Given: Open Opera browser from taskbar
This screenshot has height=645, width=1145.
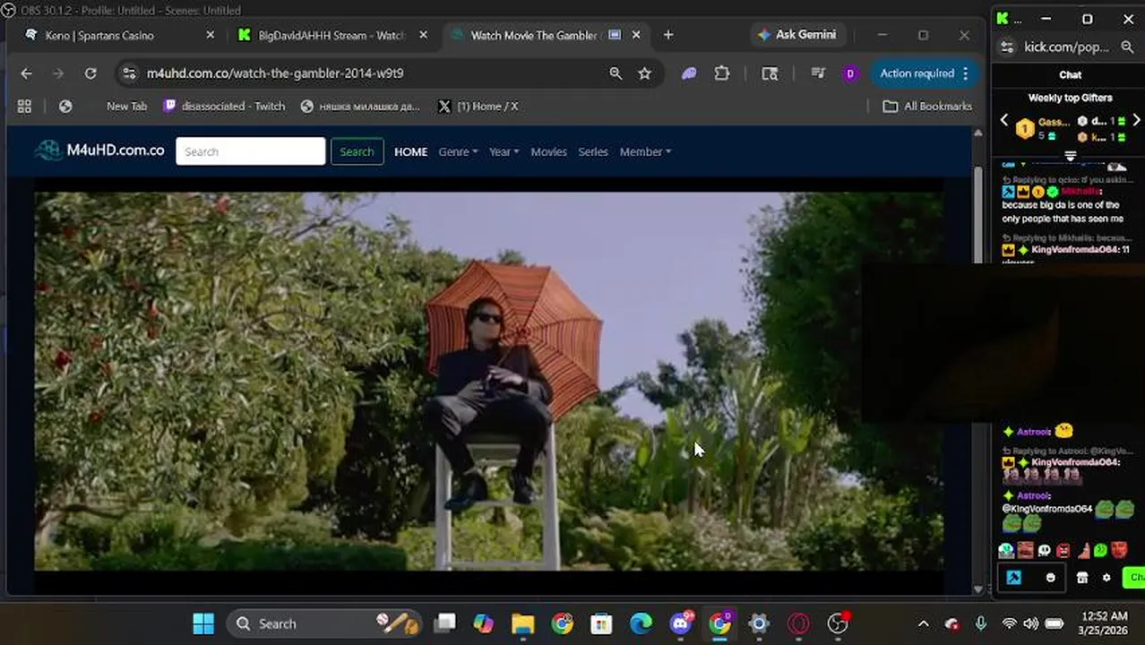Looking at the screenshot, I should click(798, 623).
